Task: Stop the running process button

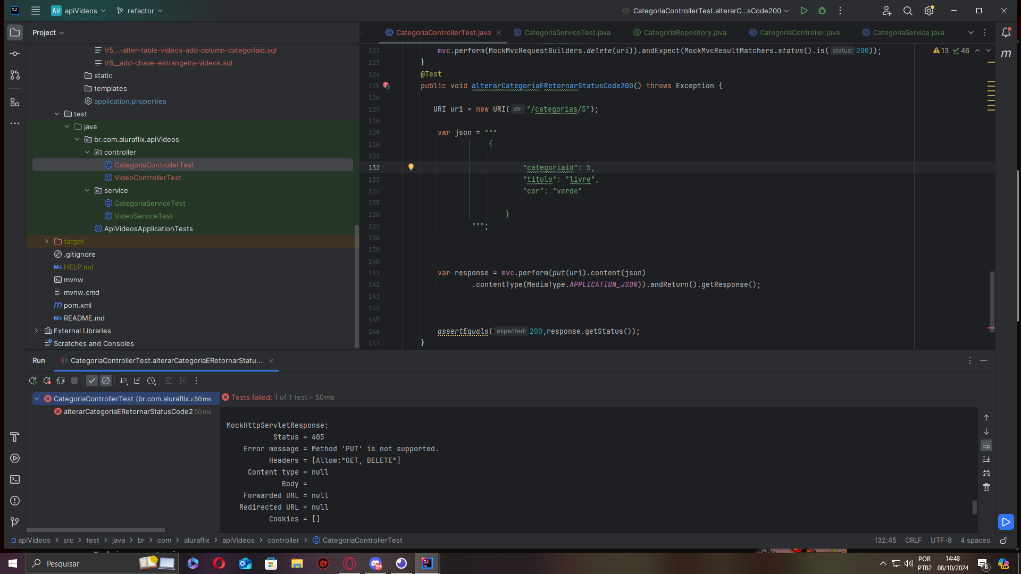Action: pyautogui.click(x=74, y=381)
